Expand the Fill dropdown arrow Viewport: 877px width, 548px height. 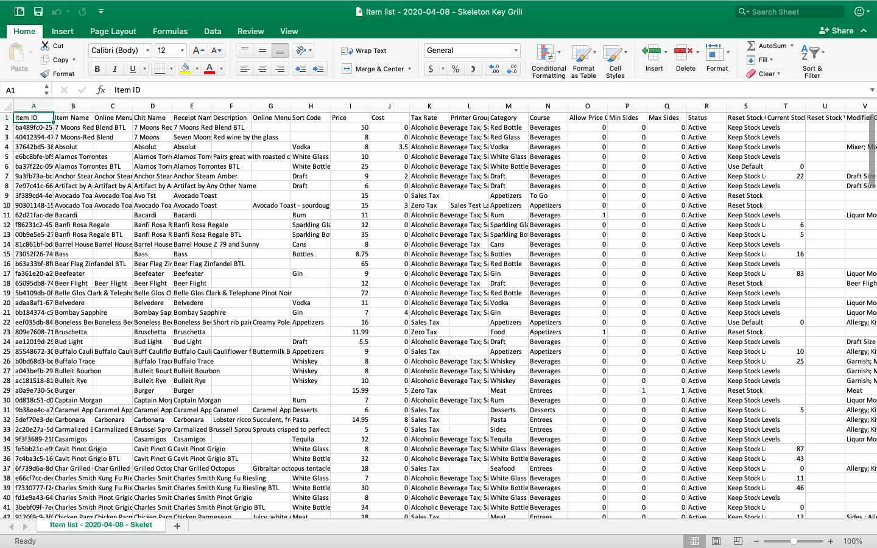click(771, 60)
